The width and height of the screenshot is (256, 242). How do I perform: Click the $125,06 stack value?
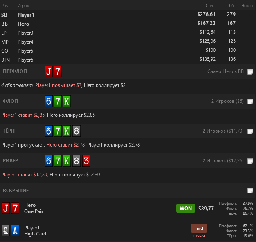coord(207,41)
